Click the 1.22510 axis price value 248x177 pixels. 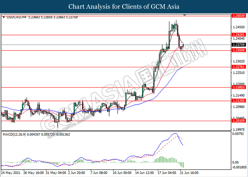pos(239,73)
